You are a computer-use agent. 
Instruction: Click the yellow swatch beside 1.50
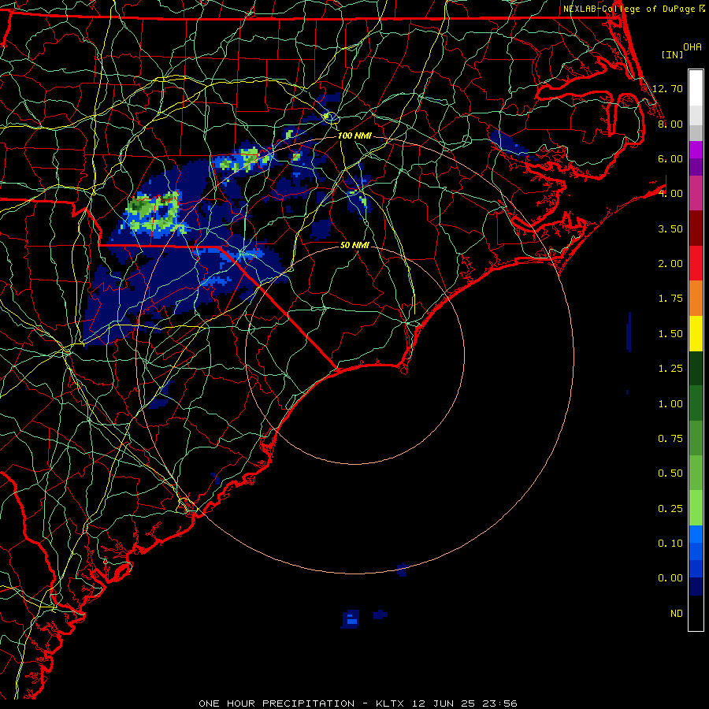[696, 334]
